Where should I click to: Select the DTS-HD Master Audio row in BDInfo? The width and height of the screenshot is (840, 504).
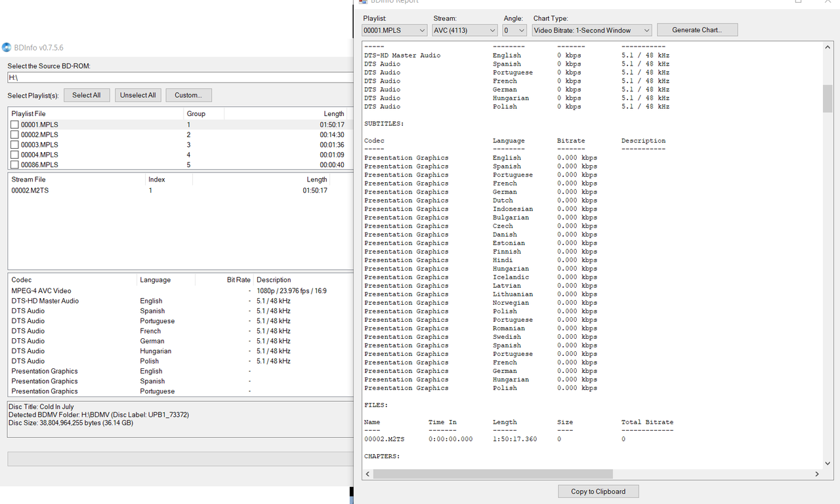point(180,301)
